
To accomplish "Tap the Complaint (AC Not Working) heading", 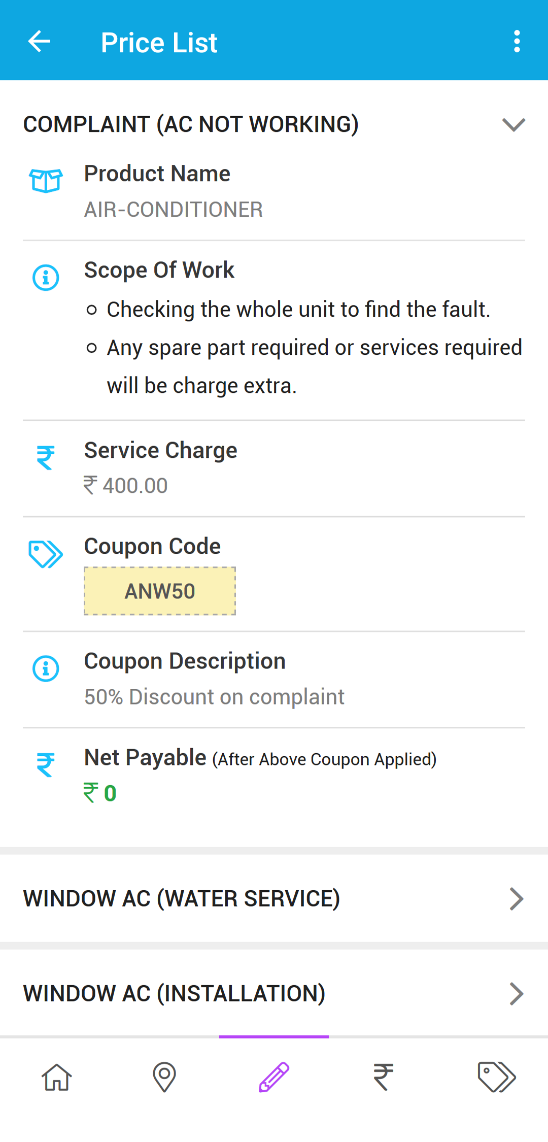I will 191,124.
